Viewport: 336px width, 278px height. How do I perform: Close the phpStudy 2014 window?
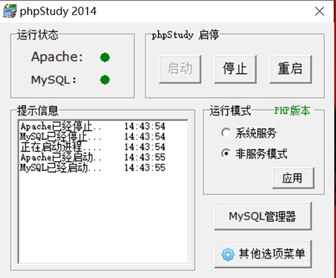click(x=319, y=11)
